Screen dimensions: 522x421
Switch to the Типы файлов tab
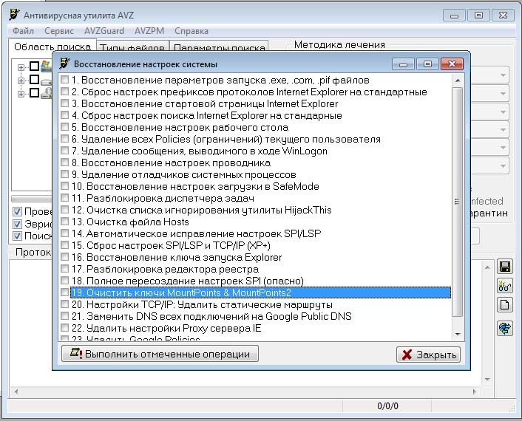pos(132,47)
